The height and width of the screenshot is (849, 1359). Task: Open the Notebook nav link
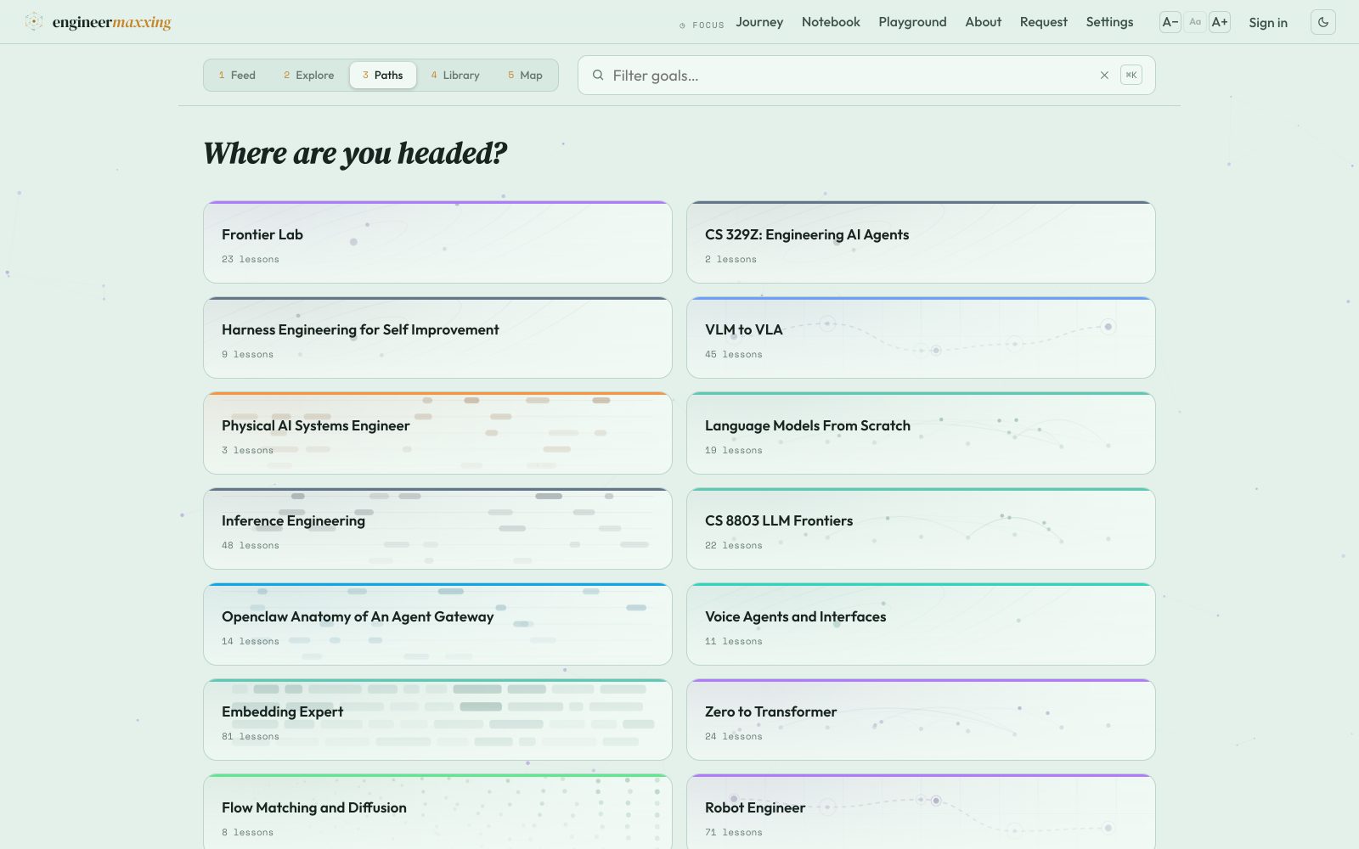[x=831, y=22]
